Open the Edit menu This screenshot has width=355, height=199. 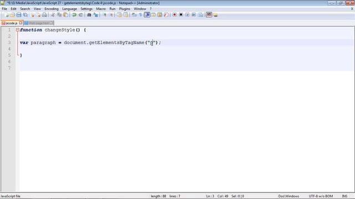13,9
